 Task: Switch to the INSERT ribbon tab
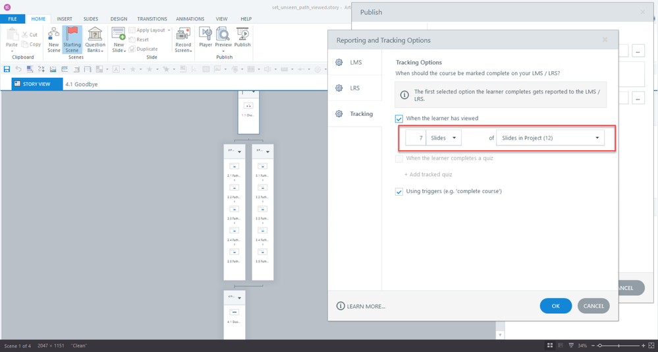point(65,19)
